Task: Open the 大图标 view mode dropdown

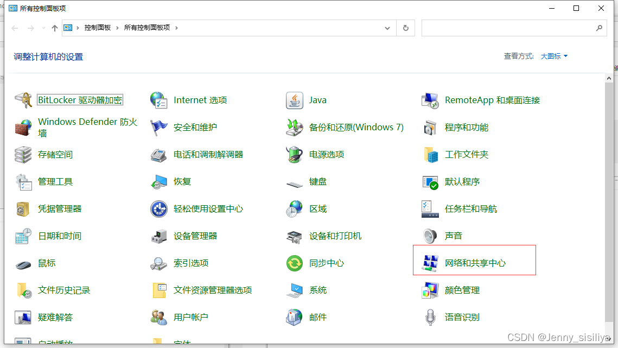Action: click(x=554, y=56)
